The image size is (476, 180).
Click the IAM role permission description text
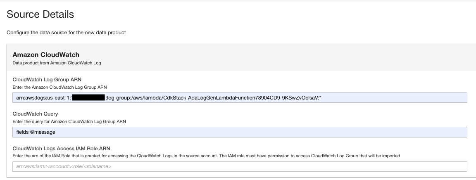tap(206, 156)
